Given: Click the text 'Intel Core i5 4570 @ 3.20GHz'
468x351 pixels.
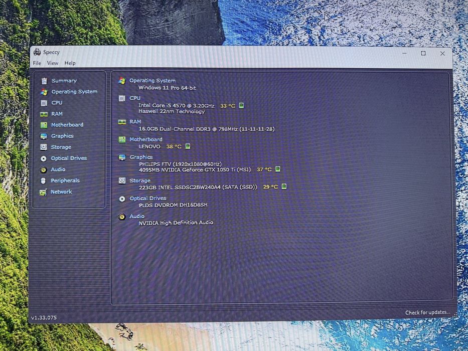Looking at the screenshot, I should tap(177, 105).
